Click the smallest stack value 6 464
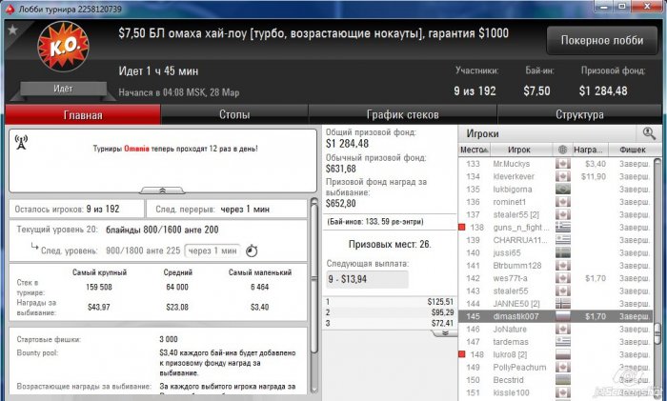The width and height of the screenshot is (667, 401). coord(259,287)
